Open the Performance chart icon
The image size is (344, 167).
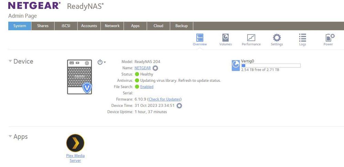pos(251,38)
